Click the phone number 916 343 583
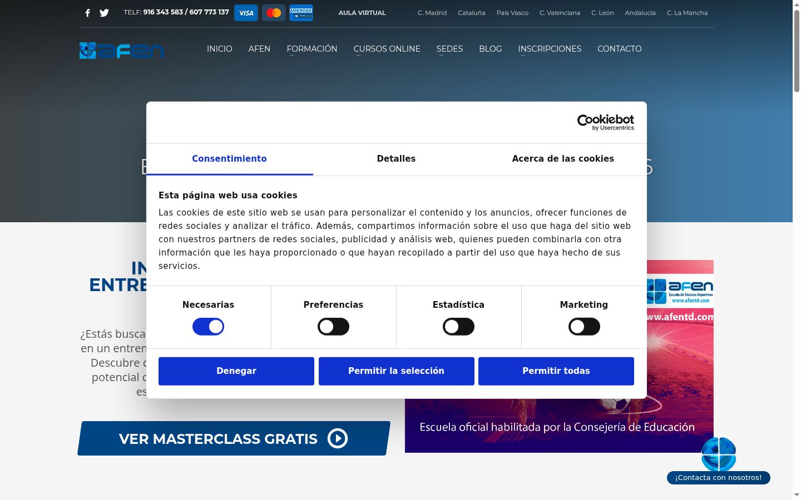This screenshot has width=801, height=500. (x=163, y=12)
